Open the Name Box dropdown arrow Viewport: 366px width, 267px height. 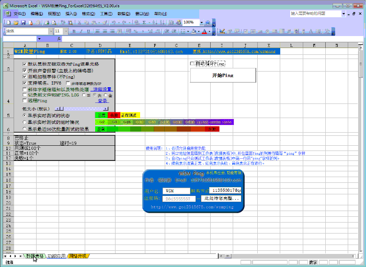(x=39, y=39)
